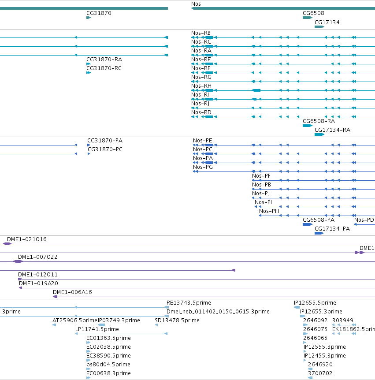Screen dimensions: 375x380
Task: Open the EC38590.5prime EST label
Action: click(108, 355)
